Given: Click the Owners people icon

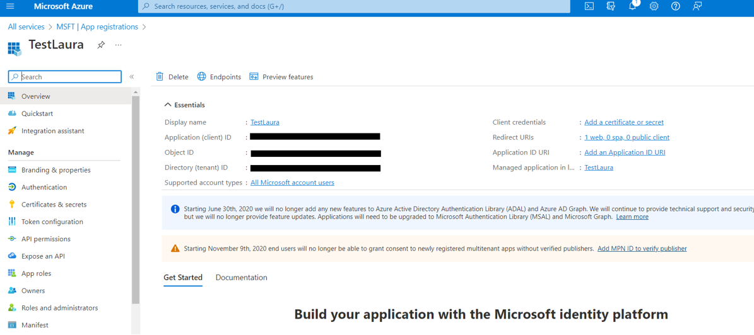Looking at the screenshot, I should coord(13,290).
